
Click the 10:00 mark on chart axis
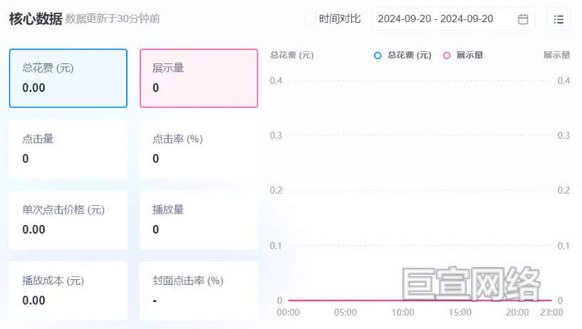[402, 313]
